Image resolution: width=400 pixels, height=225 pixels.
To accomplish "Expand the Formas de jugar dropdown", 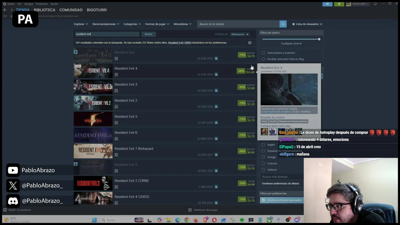I will click(157, 24).
